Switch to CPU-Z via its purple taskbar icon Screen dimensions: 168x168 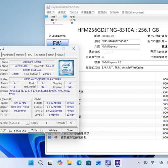point(118,163)
